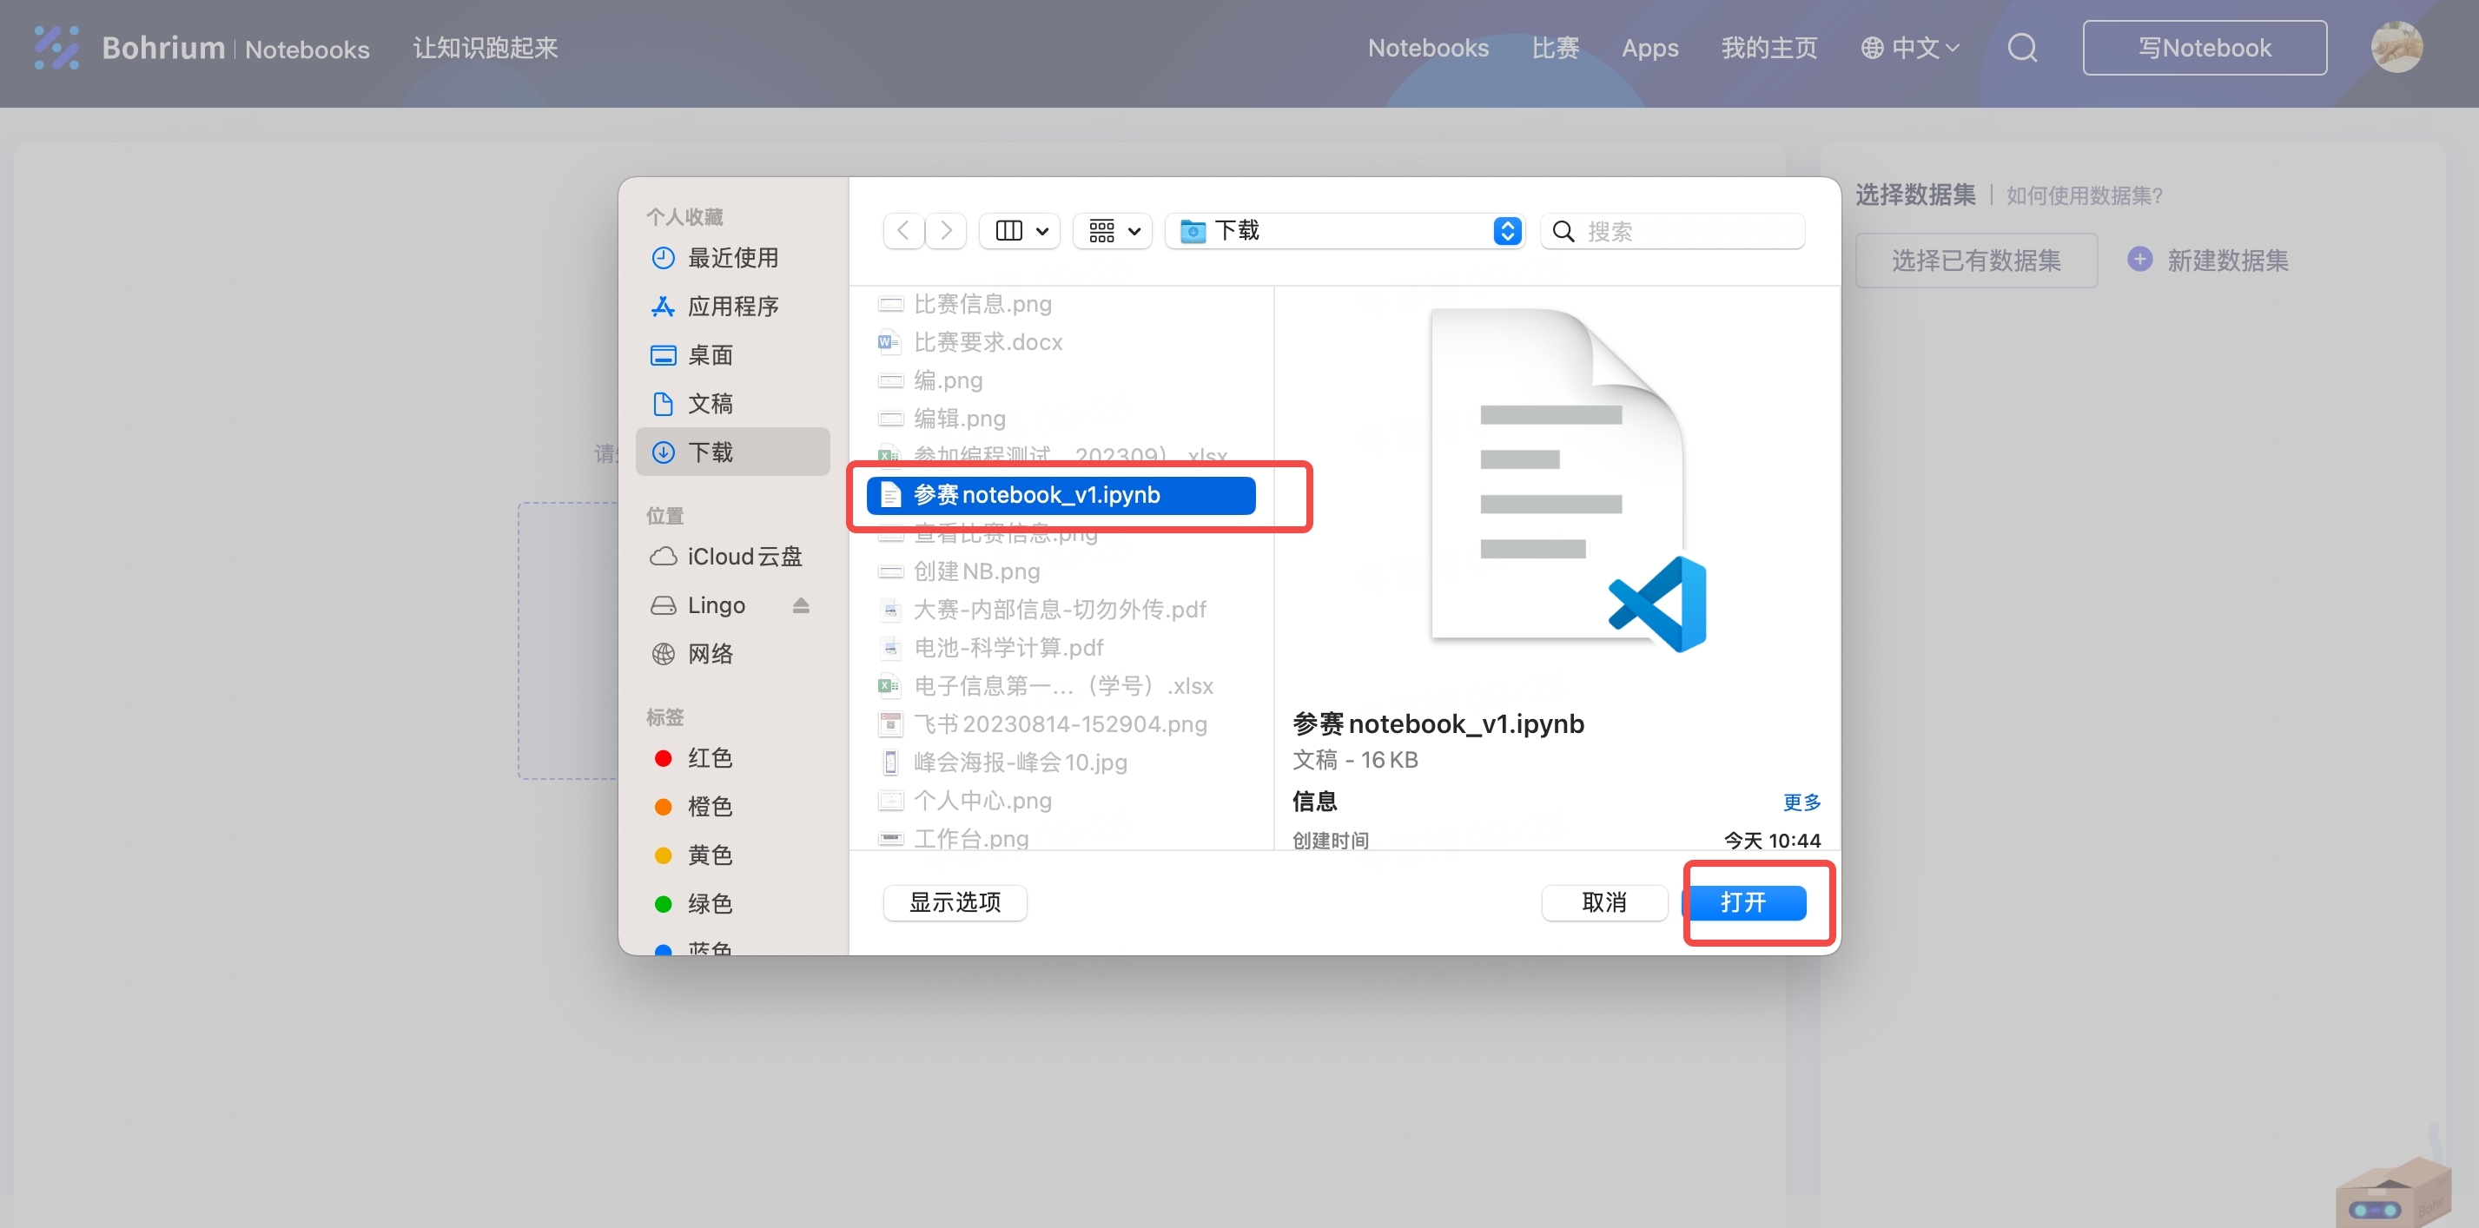Open the user avatar in Bohrium header
The width and height of the screenshot is (2479, 1228).
click(2396, 47)
